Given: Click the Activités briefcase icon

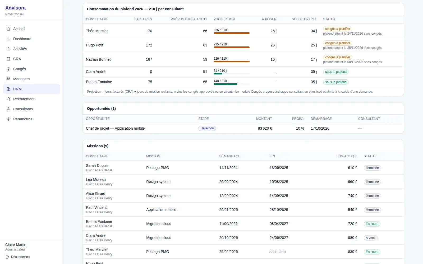Looking at the screenshot, I should coord(8,49).
